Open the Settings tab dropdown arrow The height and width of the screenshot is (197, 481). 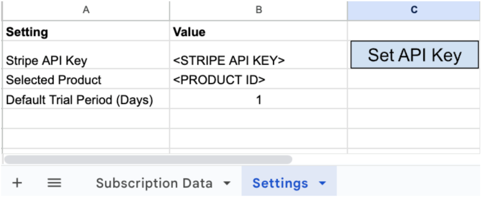tap(322, 183)
